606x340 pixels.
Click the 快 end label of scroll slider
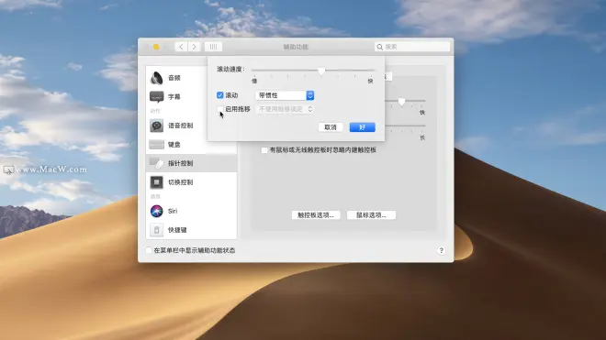coord(370,81)
